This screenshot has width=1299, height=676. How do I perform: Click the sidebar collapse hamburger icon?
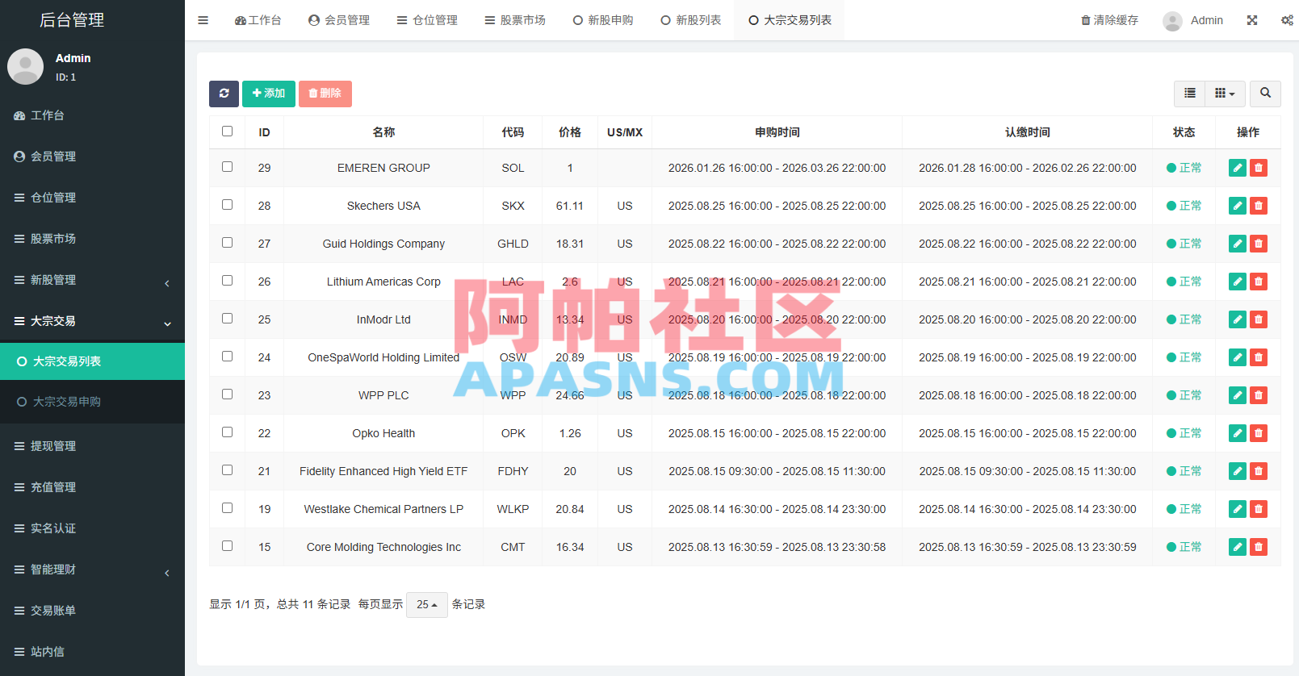click(203, 20)
